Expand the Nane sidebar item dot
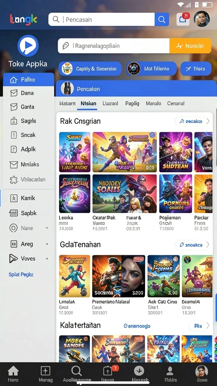This screenshot has width=217, height=386. (x=47, y=228)
